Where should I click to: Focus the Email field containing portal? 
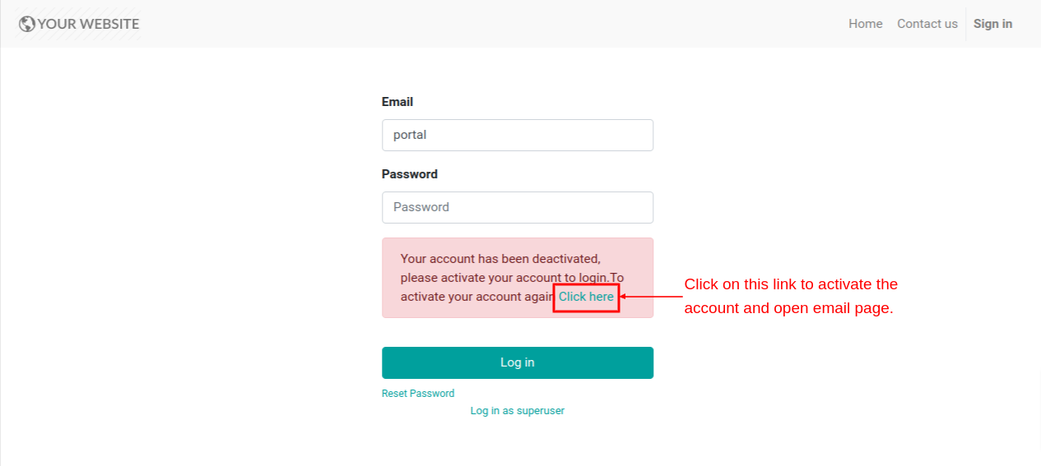pos(518,135)
